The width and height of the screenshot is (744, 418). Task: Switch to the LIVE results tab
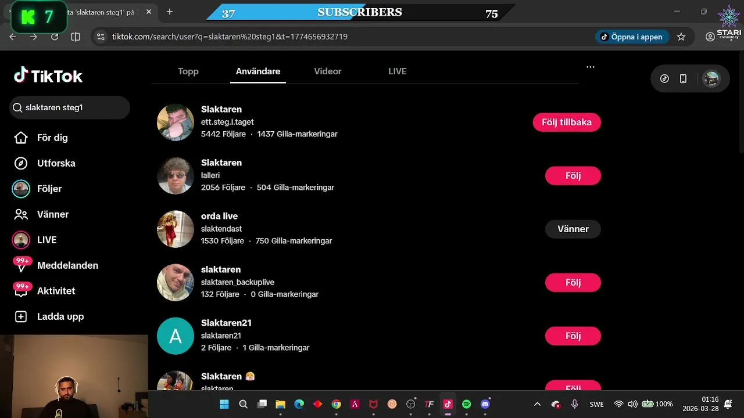(398, 71)
